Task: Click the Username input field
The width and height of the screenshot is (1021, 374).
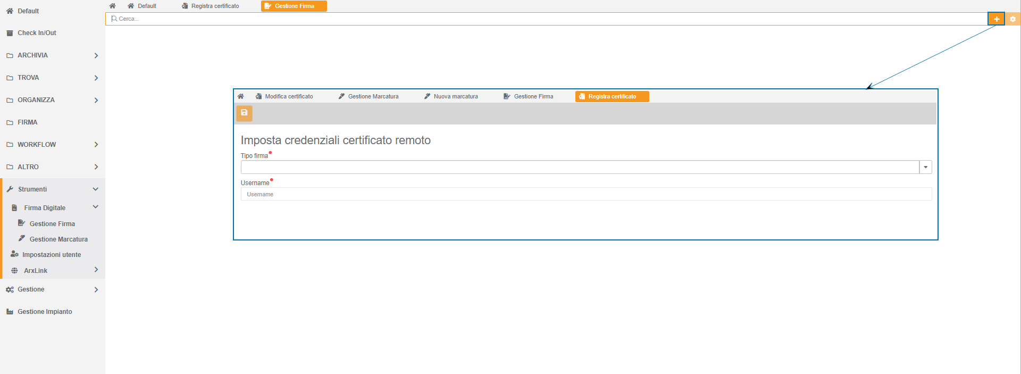Action: coord(586,194)
